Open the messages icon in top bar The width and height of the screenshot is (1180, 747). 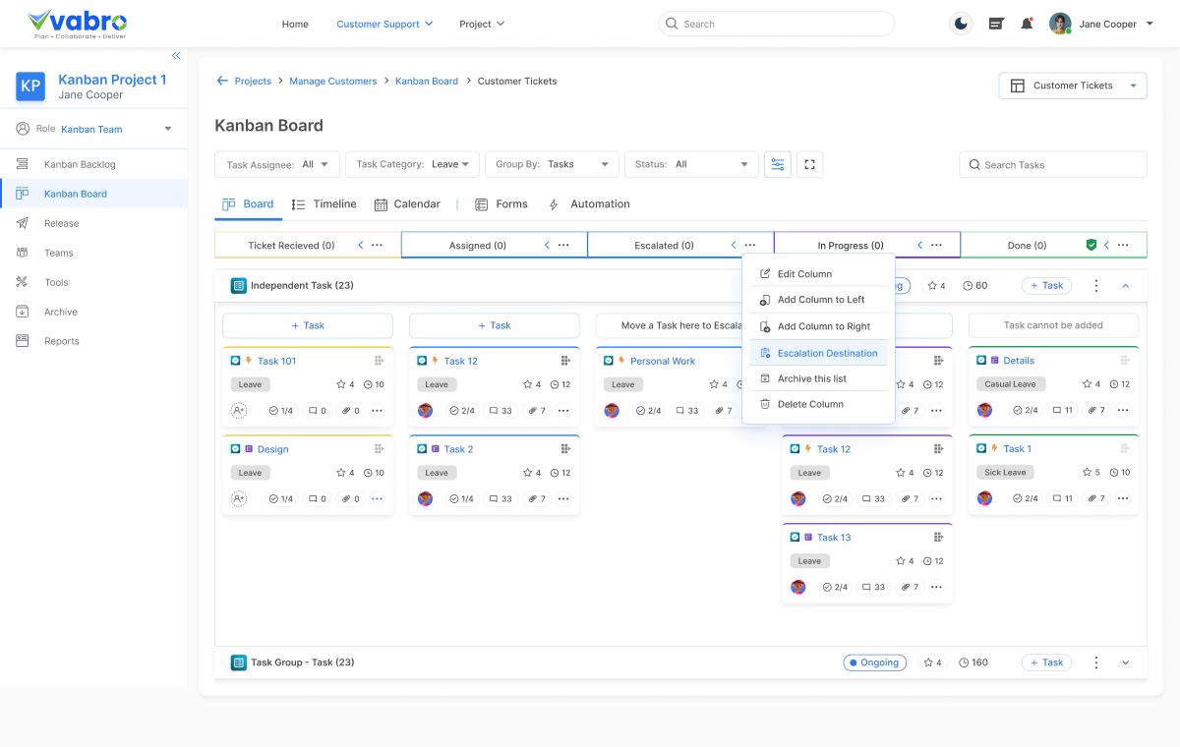pyautogui.click(x=996, y=24)
